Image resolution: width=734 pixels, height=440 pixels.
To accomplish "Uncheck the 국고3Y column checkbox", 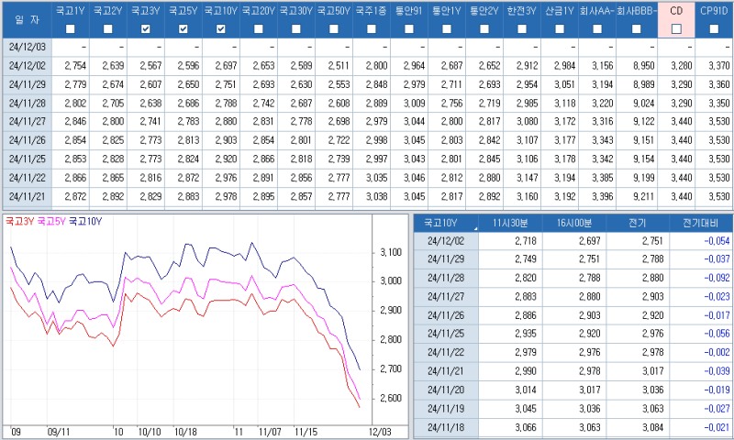I will coord(146,29).
